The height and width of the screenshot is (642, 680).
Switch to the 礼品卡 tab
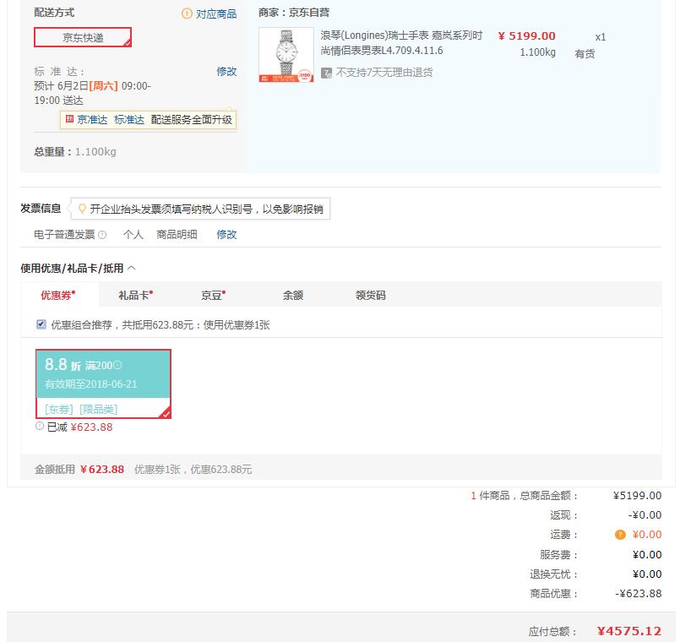coord(136,295)
